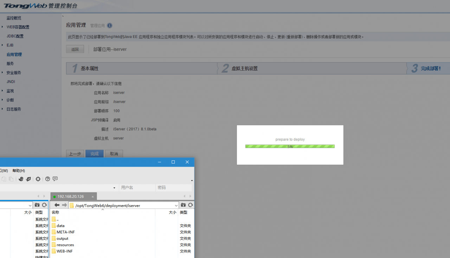Sort remote files by 名称 column
This screenshot has height=258, width=450.
click(x=55, y=212)
